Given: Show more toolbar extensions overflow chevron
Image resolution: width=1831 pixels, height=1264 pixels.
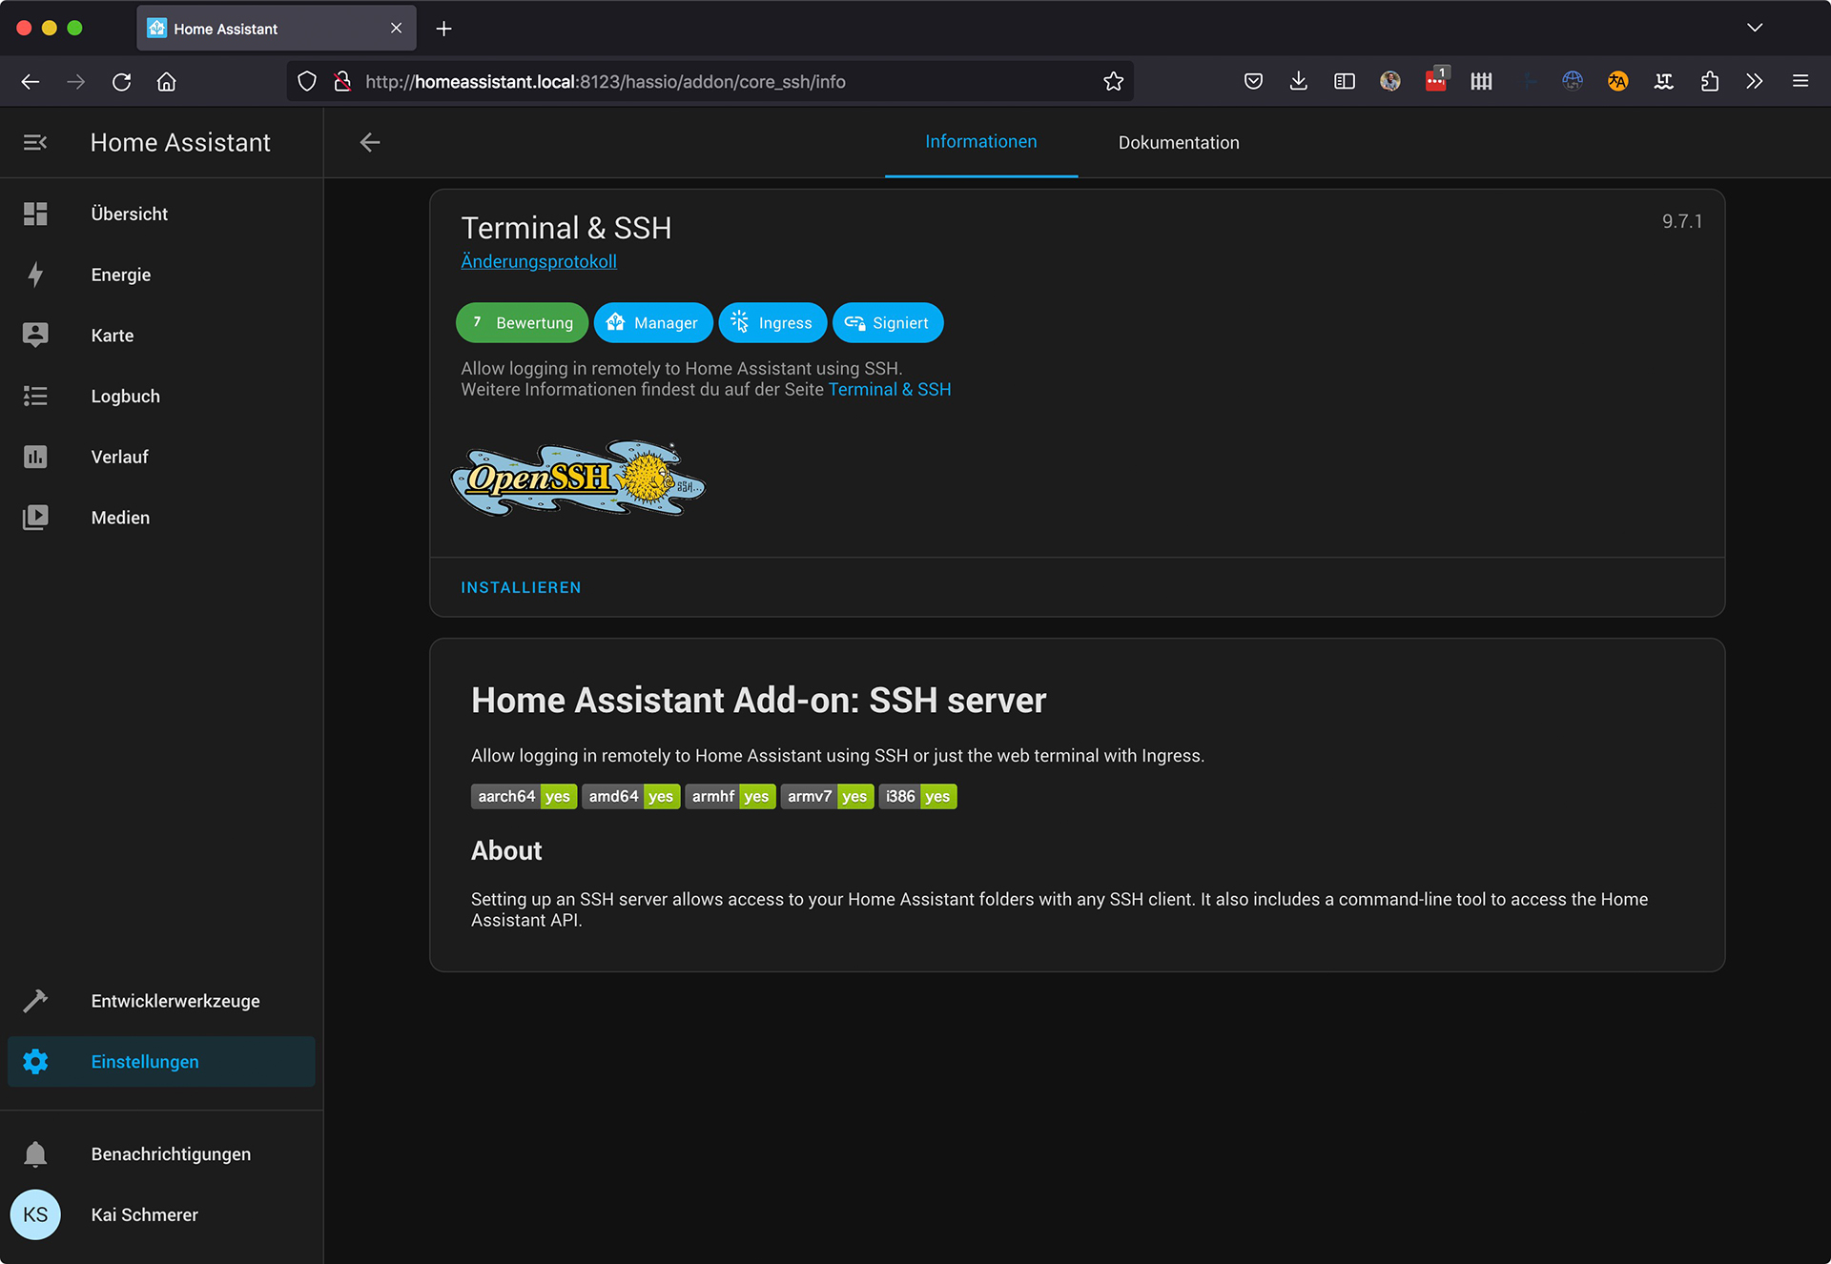Looking at the screenshot, I should [x=1755, y=82].
